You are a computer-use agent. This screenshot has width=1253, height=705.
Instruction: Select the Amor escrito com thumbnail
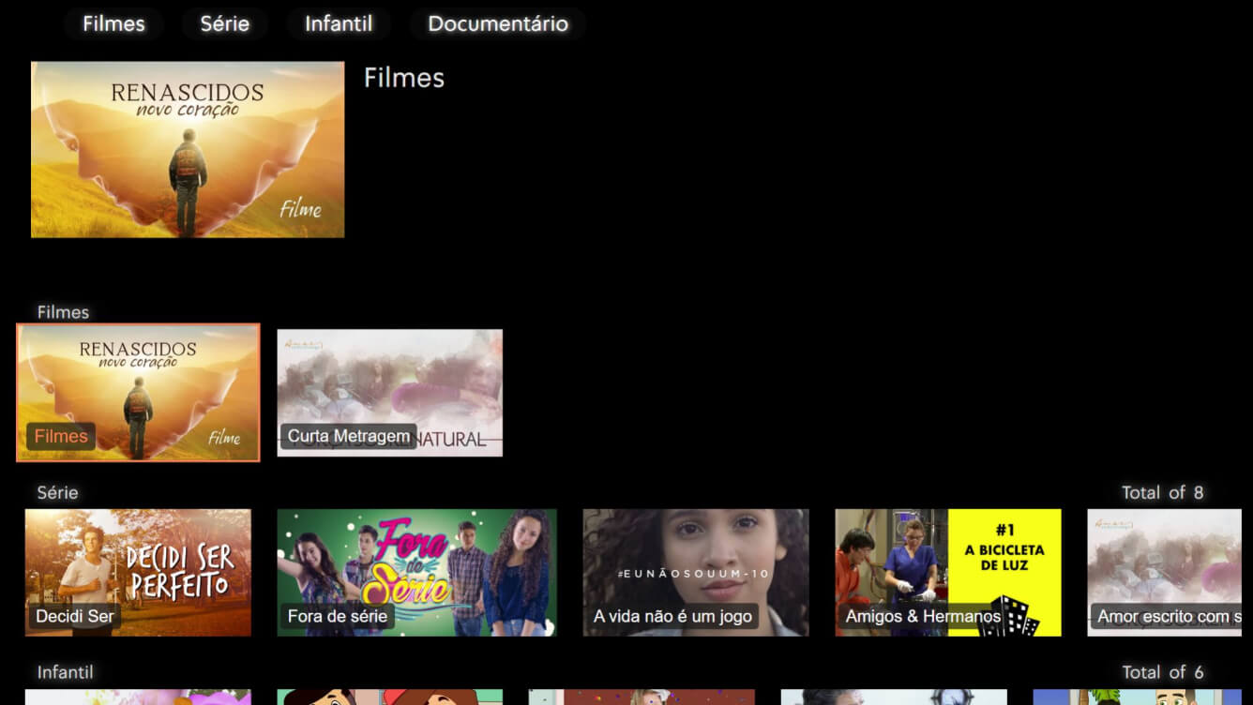(1164, 573)
